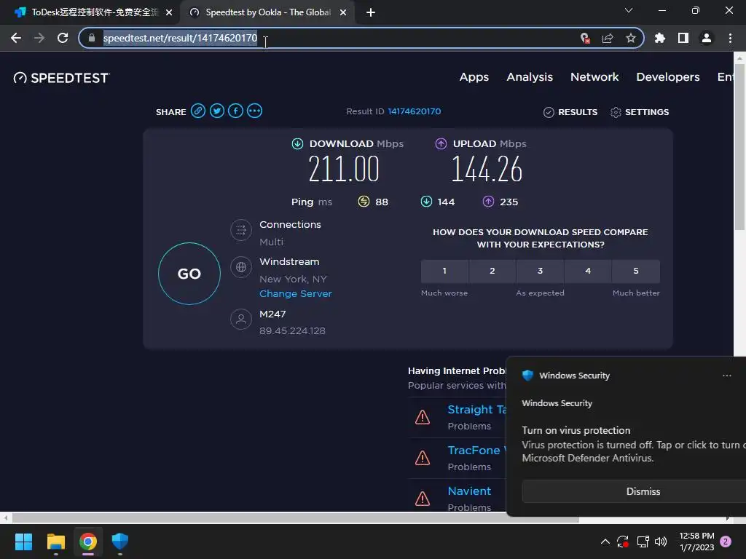Click browser forward arrow
Screen dimensions: 746x559
coord(39,38)
